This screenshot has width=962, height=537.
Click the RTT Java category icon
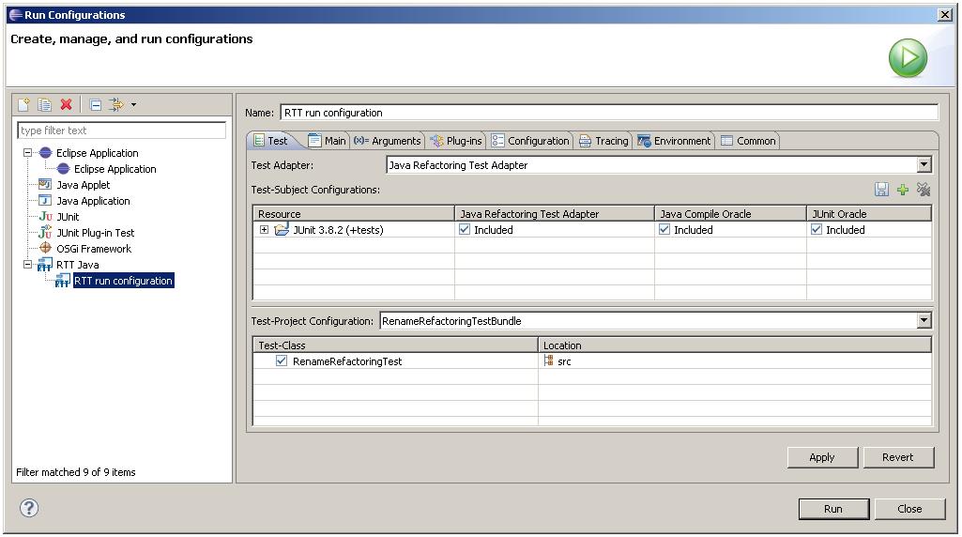pos(45,265)
